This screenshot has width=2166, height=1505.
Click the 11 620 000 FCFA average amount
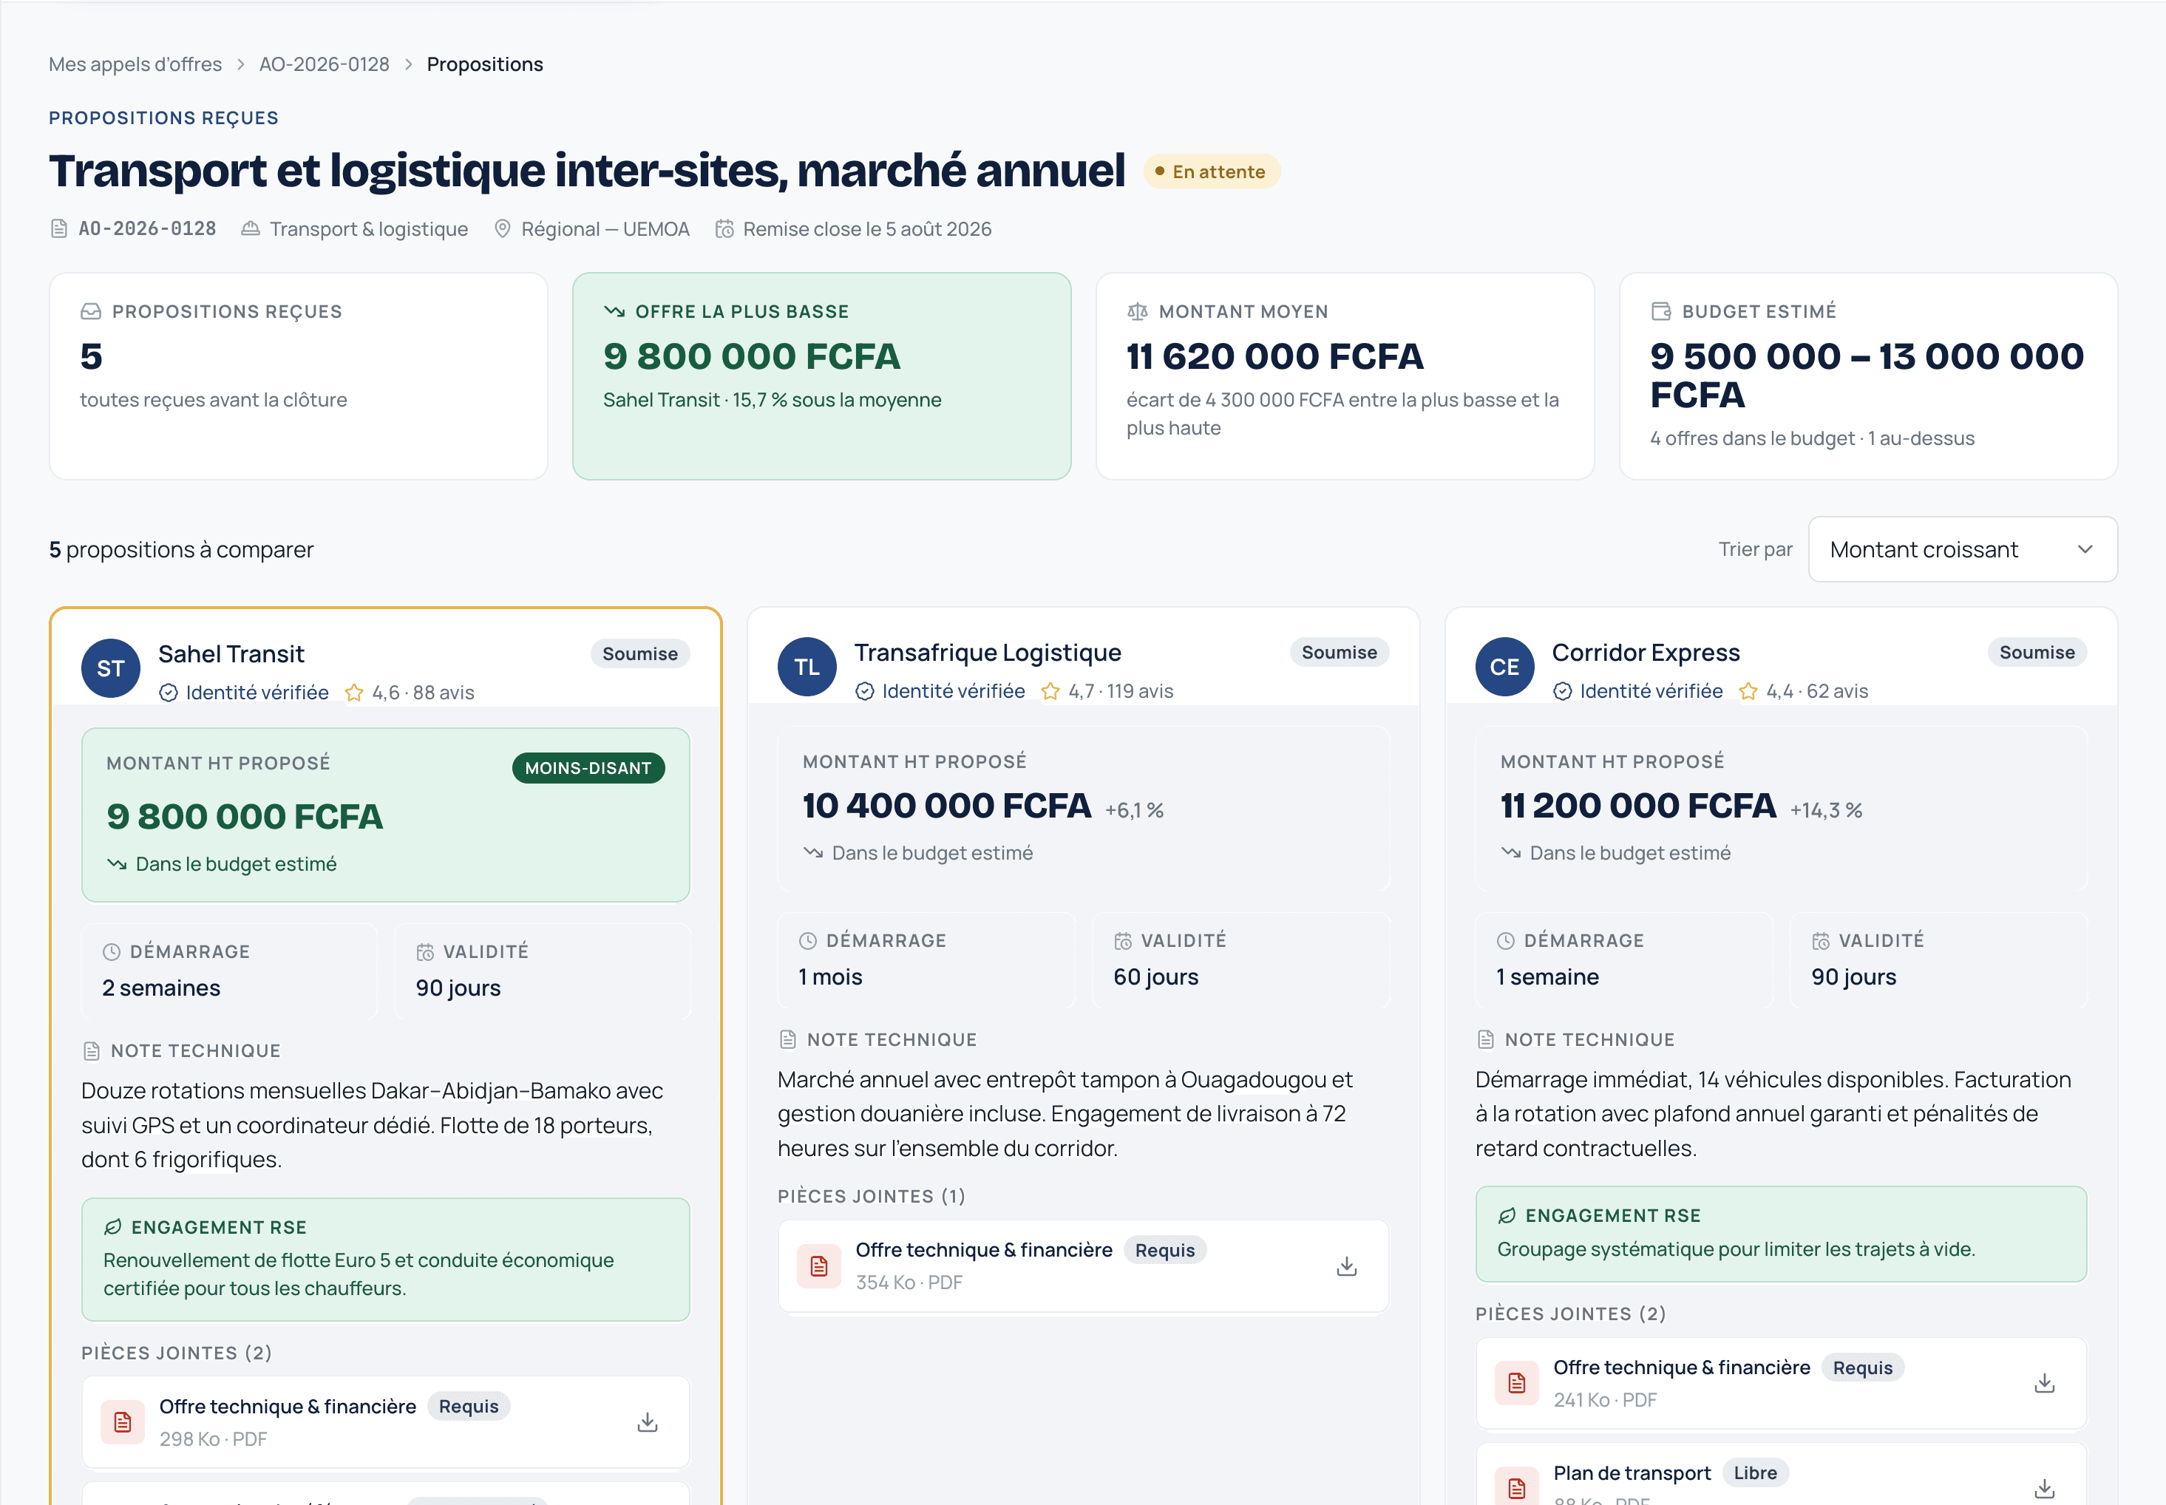[1274, 356]
